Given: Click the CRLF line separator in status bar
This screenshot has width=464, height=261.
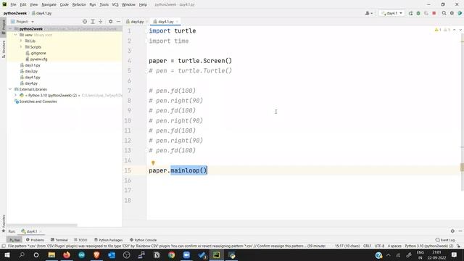Looking at the screenshot, I should (x=367, y=246).
